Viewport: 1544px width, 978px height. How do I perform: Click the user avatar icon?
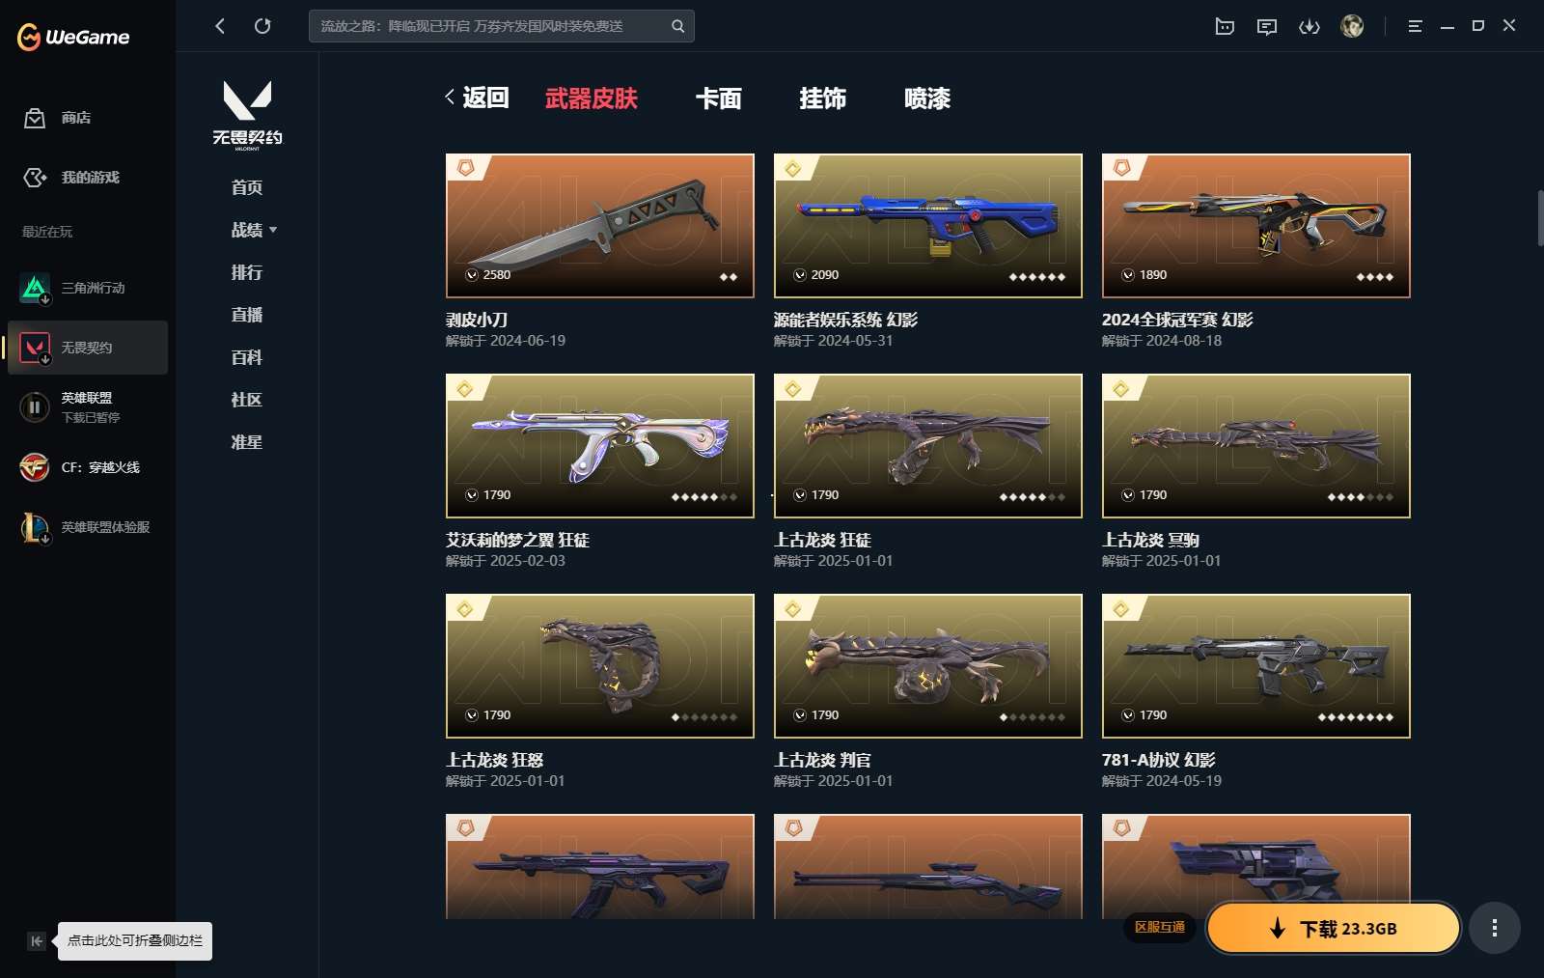pyautogui.click(x=1352, y=26)
